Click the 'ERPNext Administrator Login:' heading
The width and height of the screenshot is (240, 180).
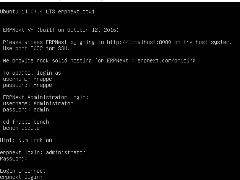[x=46, y=97]
